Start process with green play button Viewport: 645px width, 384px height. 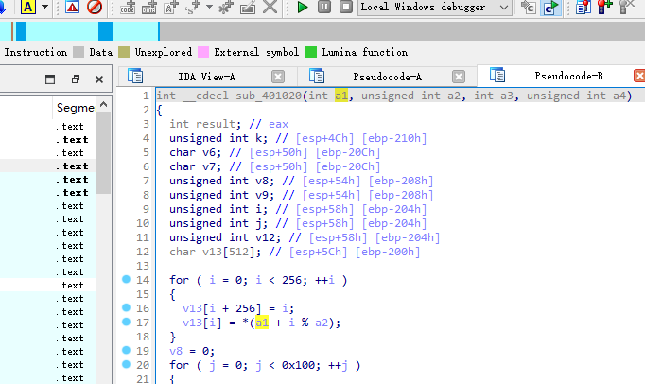tap(302, 8)
